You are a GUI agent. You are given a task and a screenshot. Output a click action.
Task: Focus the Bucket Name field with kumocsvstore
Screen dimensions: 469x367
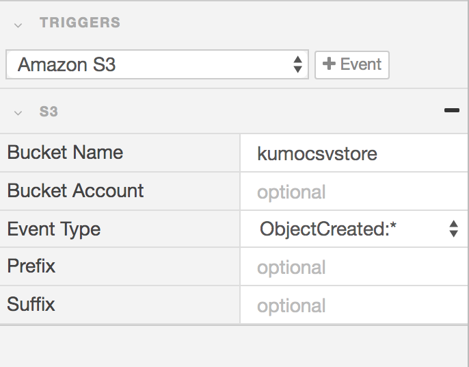(353, 153)
